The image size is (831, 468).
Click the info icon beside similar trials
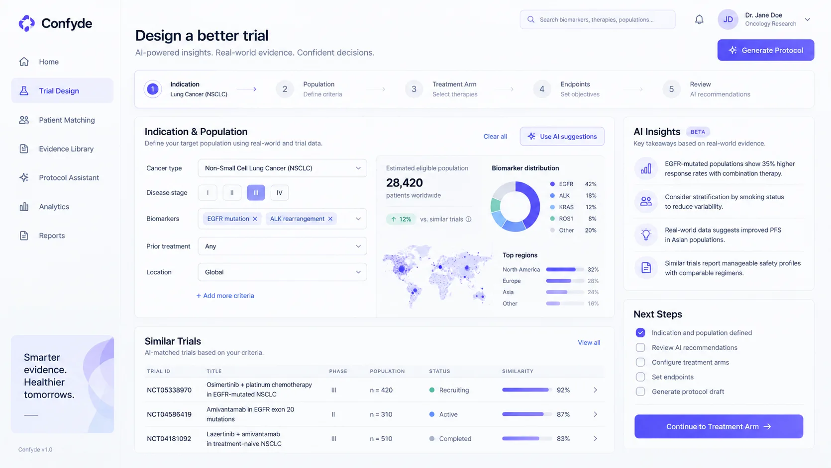[x=468, y=219]
